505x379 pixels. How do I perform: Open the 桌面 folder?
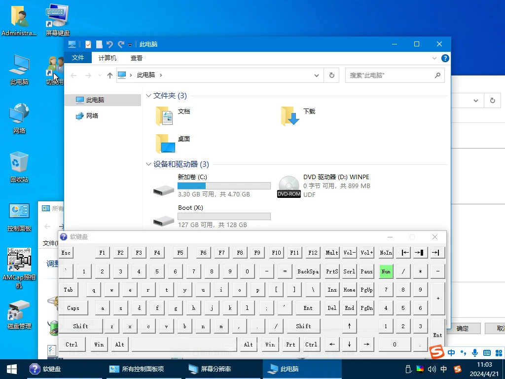point(173,144)
